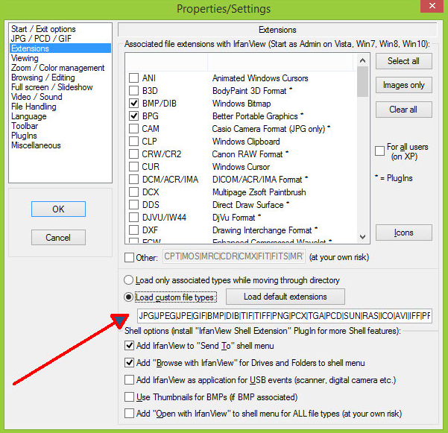Screen dimensions: 448x433
Task: Click 'Multipage Zsoft Paintbrush' description
Action: (259, 192)
